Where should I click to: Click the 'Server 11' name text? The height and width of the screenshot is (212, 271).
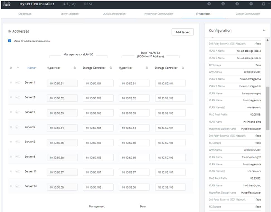[31, 171]
